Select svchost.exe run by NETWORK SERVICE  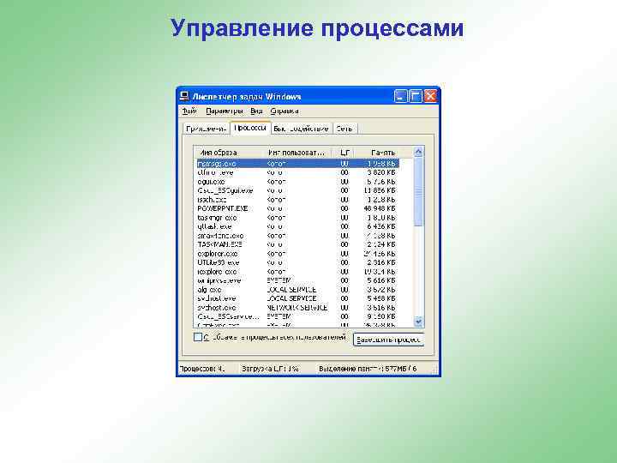pyautogui.click(x=298, y=308)
